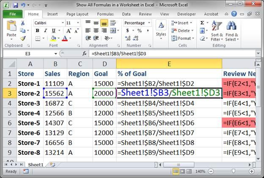The width and height of the screenshot is (264, 178).
Task: Open text Orientation icon
Action: click(107, 38)
